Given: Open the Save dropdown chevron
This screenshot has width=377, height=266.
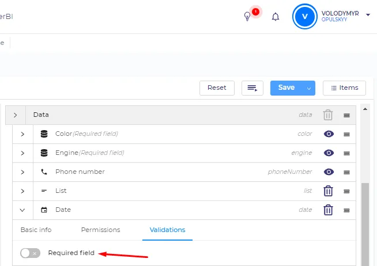Looking at the screenshot, I should click(309, 88).
